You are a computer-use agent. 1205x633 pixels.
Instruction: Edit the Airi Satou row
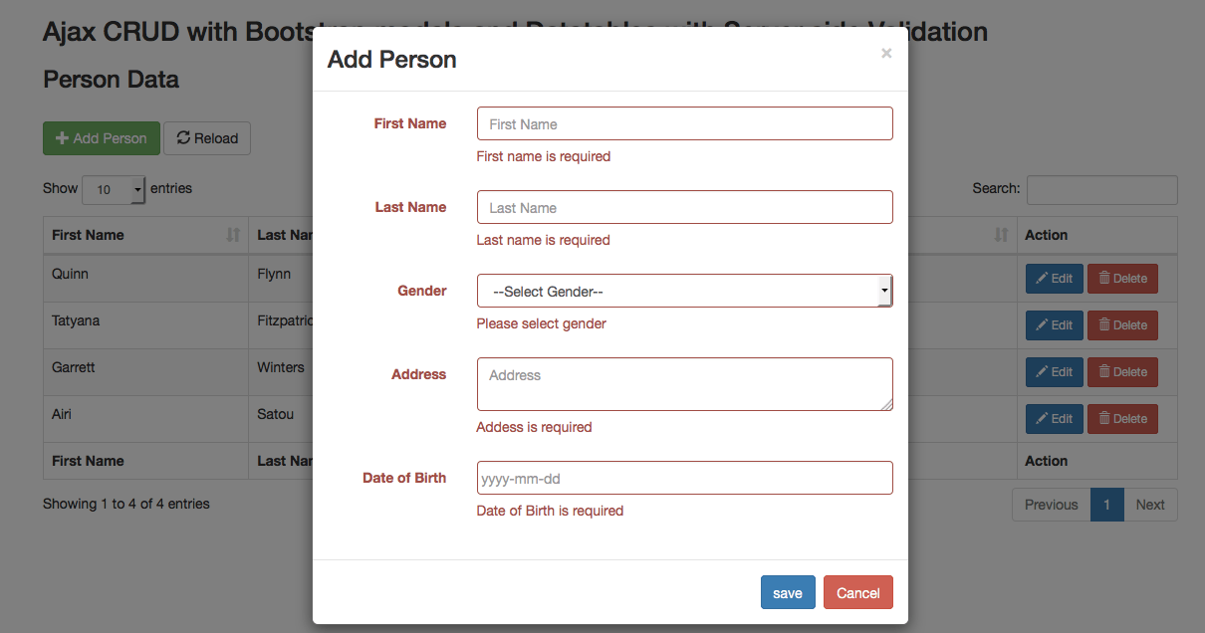(1055, 419)
